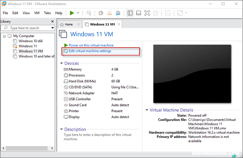Select the locked Windows 11 VM entry
The image size is (243, 158).
[x=27, y=46]
